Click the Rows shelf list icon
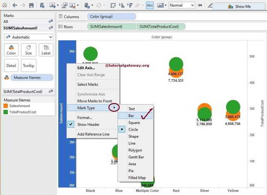 pyautogui.click(x=60, y=27)
